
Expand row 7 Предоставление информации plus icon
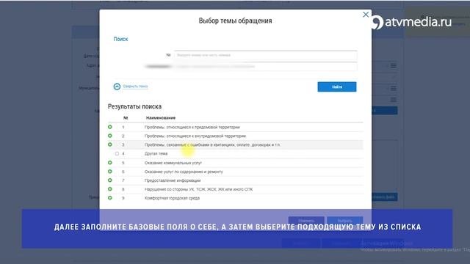click(110, 180)
